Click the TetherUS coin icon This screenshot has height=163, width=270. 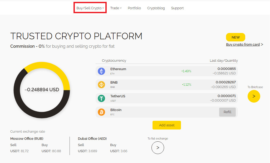[101, 98]
